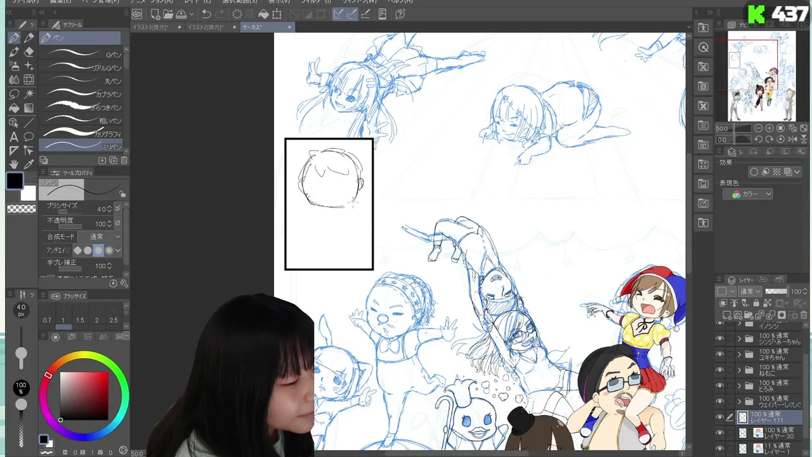Image resolution: width=812 pixels, height=457 pixels.
Task: Open the help question-mark icon
Action: (x=400, y=14)
